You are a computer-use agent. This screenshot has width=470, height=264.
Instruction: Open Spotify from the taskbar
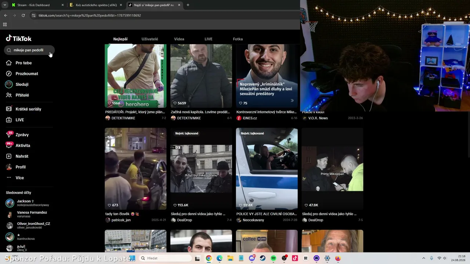point(273,258)
